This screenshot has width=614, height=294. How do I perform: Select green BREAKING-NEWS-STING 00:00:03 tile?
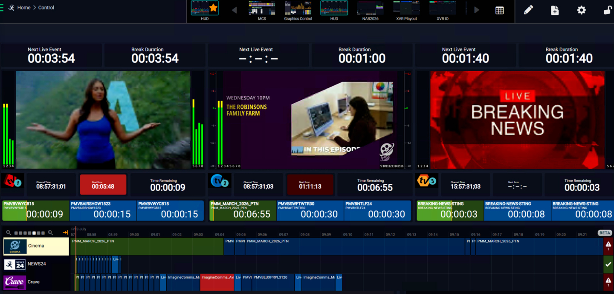[450, 211]
